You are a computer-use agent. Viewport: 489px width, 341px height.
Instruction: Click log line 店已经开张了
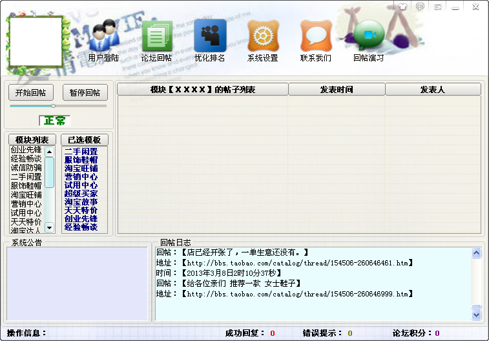(x=233, y=252)
